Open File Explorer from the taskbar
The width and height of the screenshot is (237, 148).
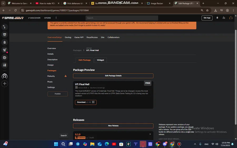click(x=92, y=144)
